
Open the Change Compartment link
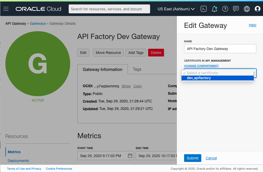pos(201,66)
